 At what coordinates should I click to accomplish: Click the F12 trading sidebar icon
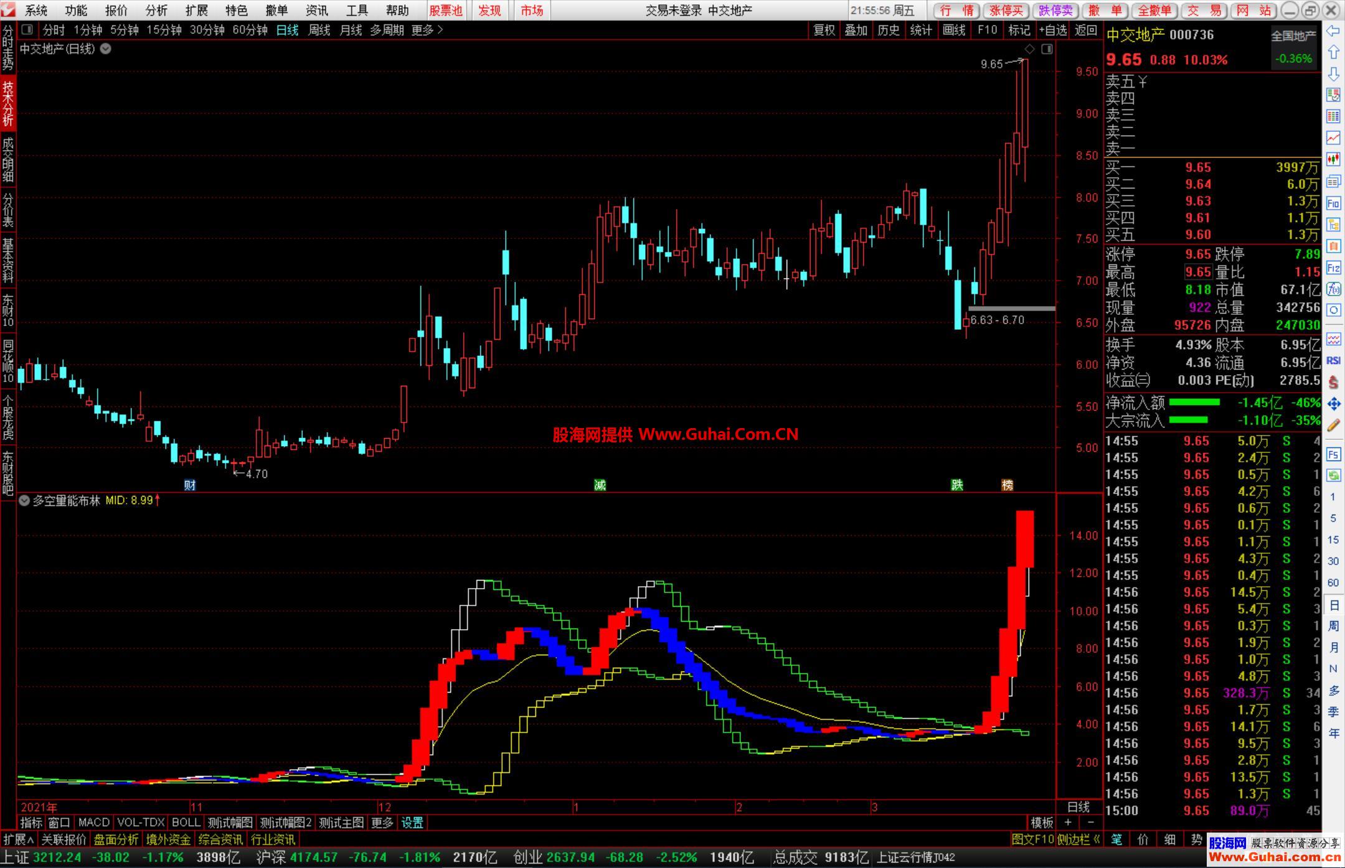click(x=1333, y=268)
